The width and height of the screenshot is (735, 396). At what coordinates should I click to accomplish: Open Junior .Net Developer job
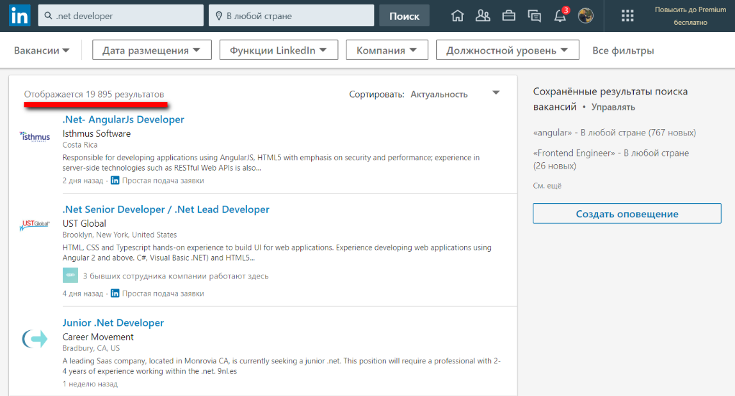pyautogui.click(x=113, y=323)
